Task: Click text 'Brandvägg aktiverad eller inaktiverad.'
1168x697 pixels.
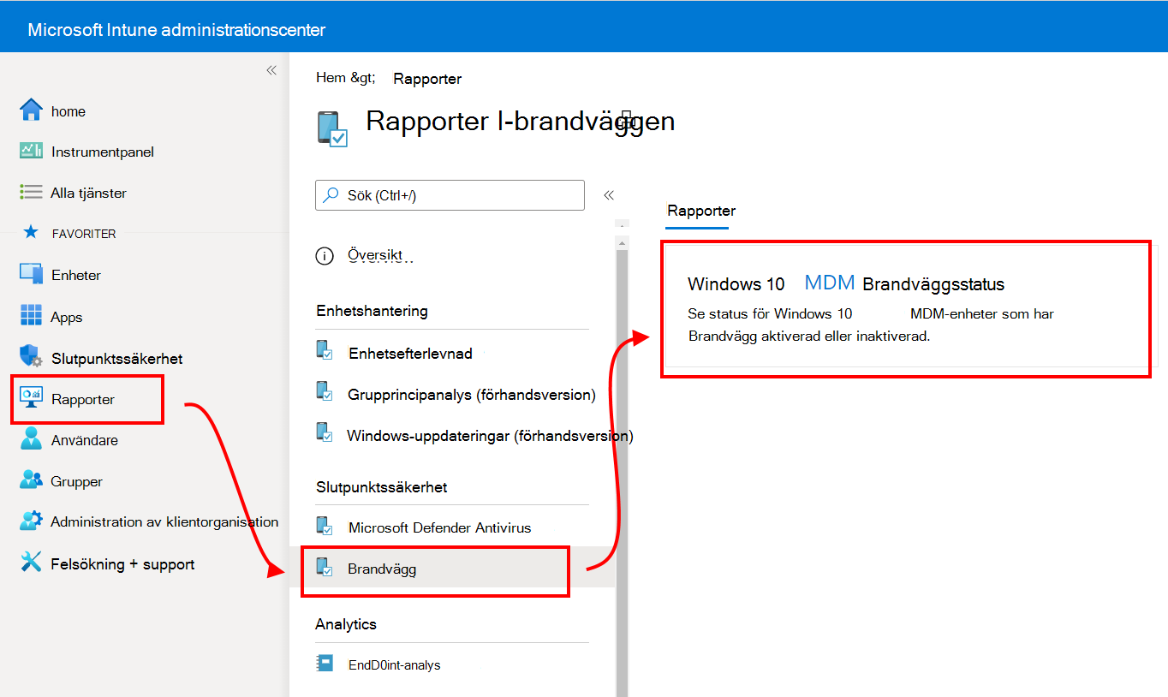Action: [x=809, y=336]
